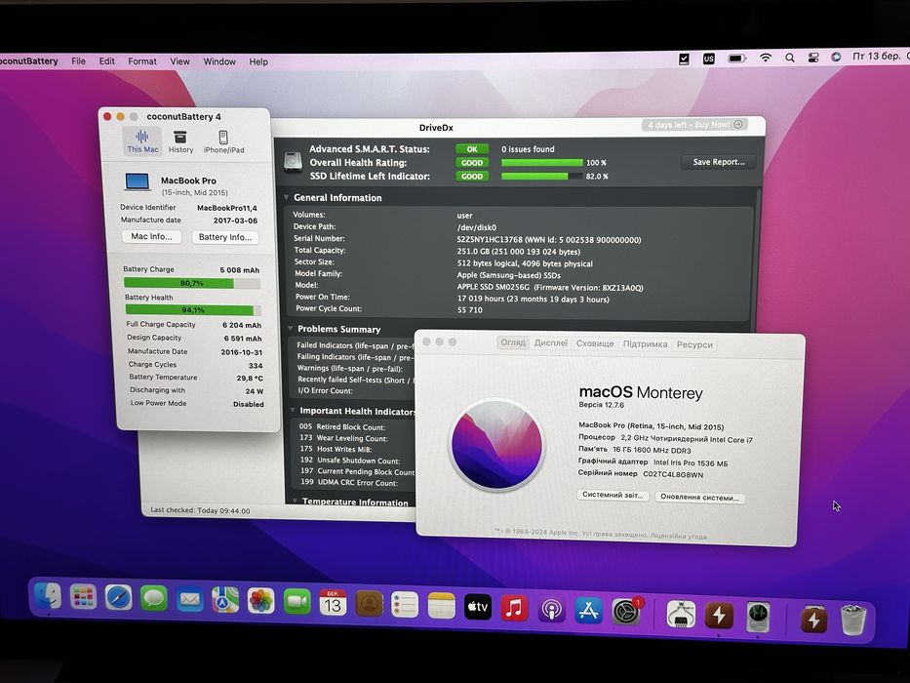Click the Battery Health 94,1% bar
Image resolution: width=910 pixels, height=683 pixels.
[x=193, y=310]
